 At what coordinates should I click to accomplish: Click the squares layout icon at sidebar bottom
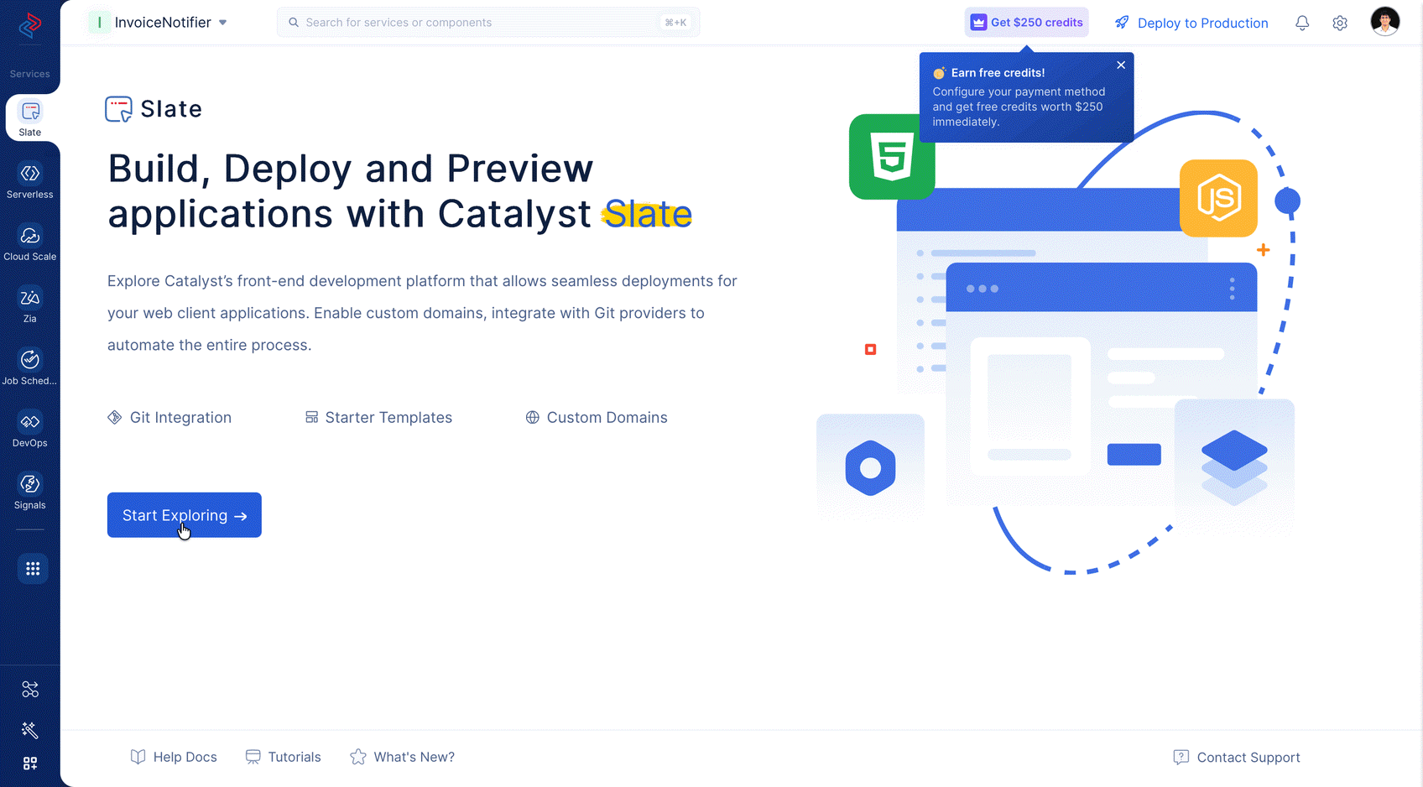pos(30,764)
